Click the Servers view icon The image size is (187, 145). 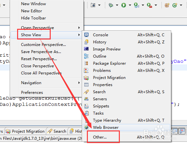(x=86, y=99)
